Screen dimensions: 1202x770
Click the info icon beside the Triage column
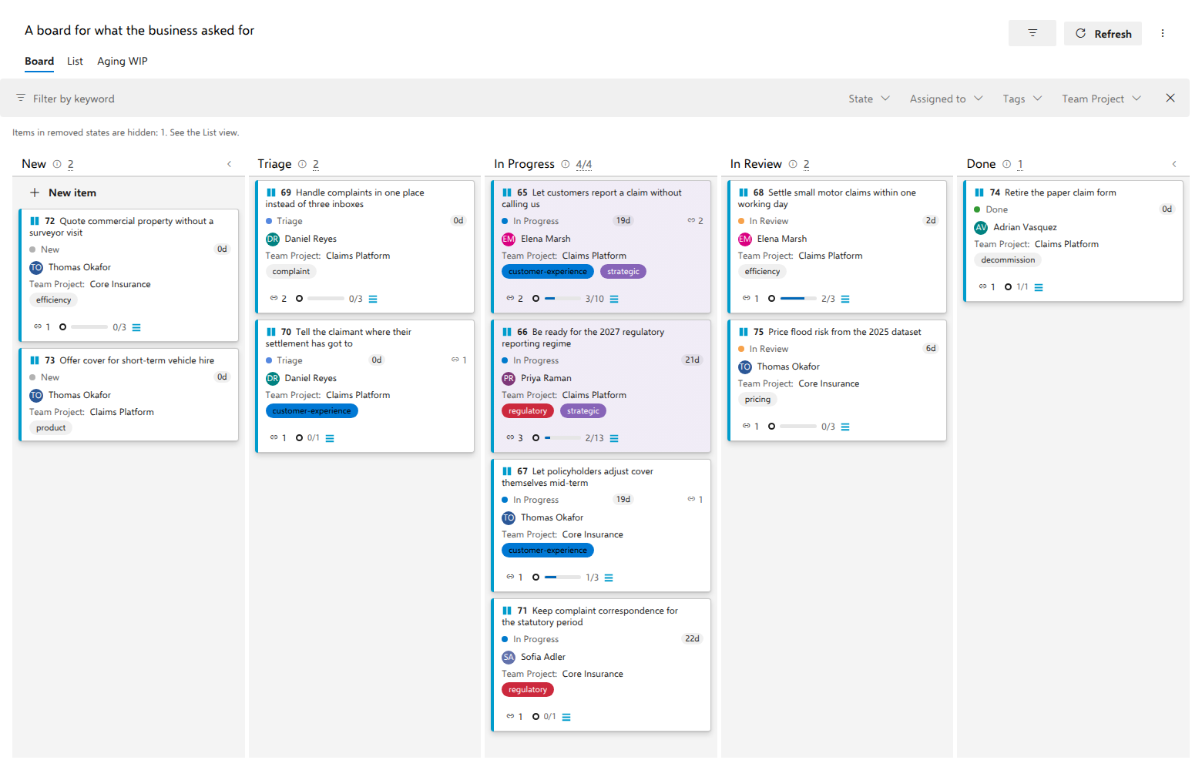302,164
